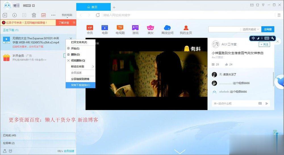Click the video player thumbnail

tap(146, 74)
